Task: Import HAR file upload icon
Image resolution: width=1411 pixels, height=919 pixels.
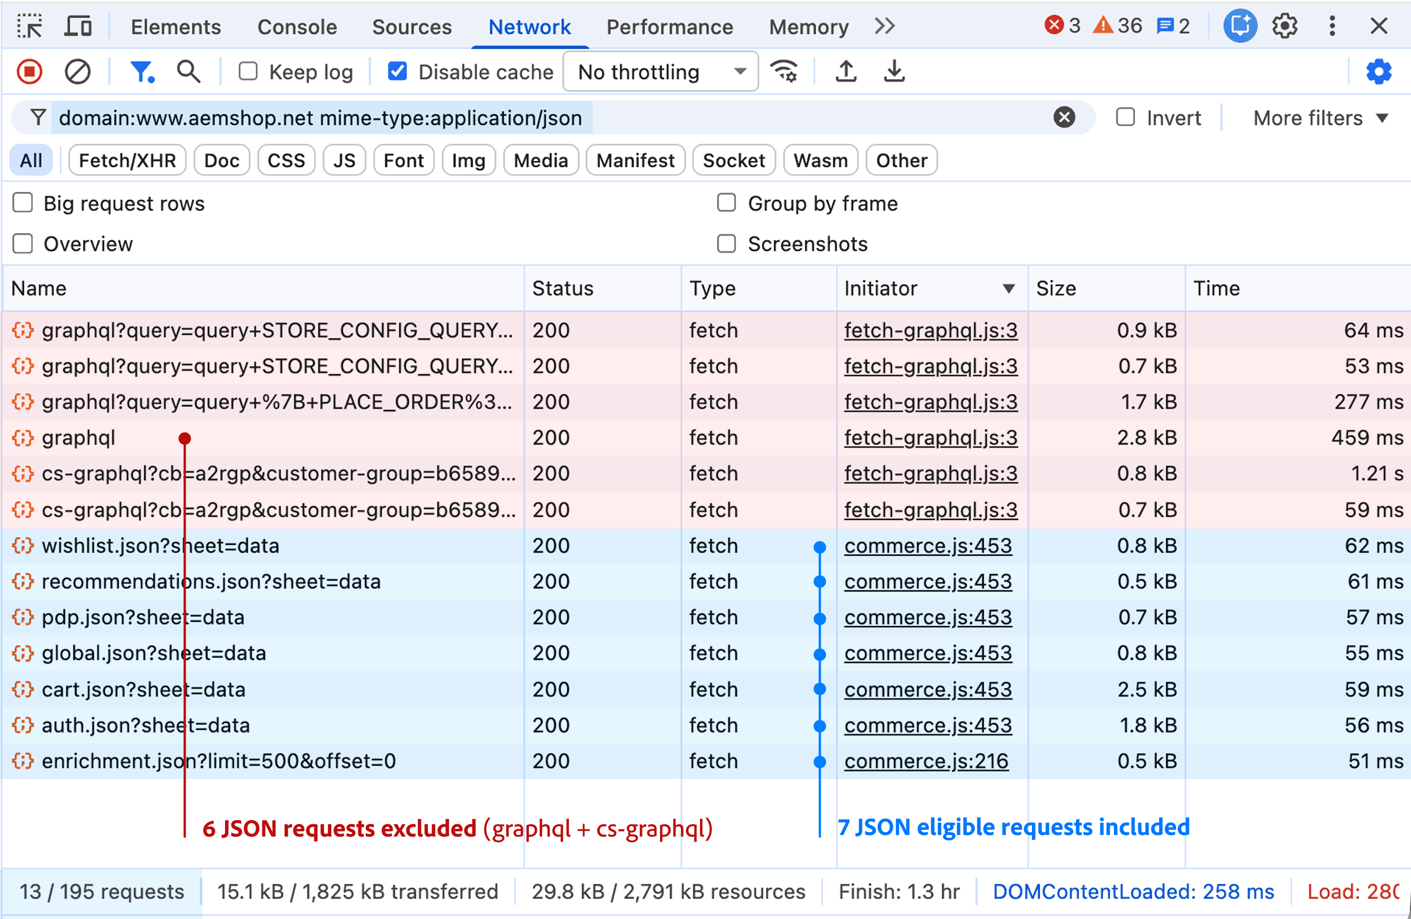Action: (x=846, y=72)
